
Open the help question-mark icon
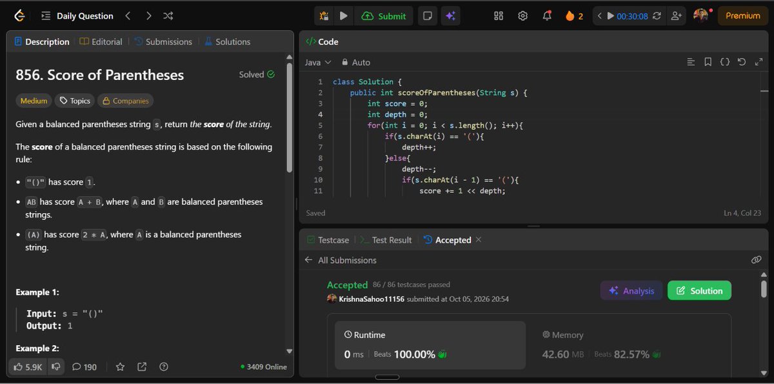164,367
